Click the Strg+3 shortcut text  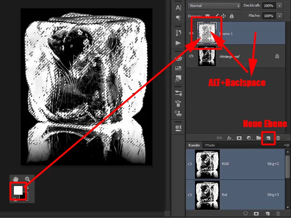click(273, 195)
